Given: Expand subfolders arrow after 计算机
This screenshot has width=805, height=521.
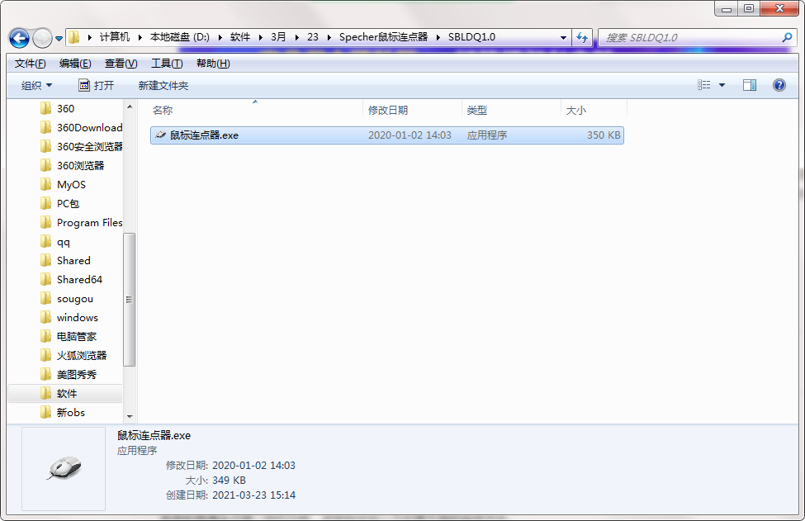Looking at the screenshot, I should (x=140, y=37).
